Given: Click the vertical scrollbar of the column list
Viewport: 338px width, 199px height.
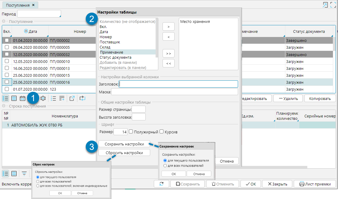Looking at the screenshot, I should [157, 36].
